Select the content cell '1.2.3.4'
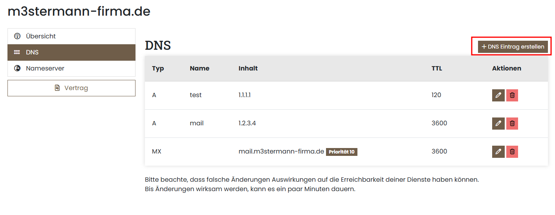555x215 pixels. [247, 123]
